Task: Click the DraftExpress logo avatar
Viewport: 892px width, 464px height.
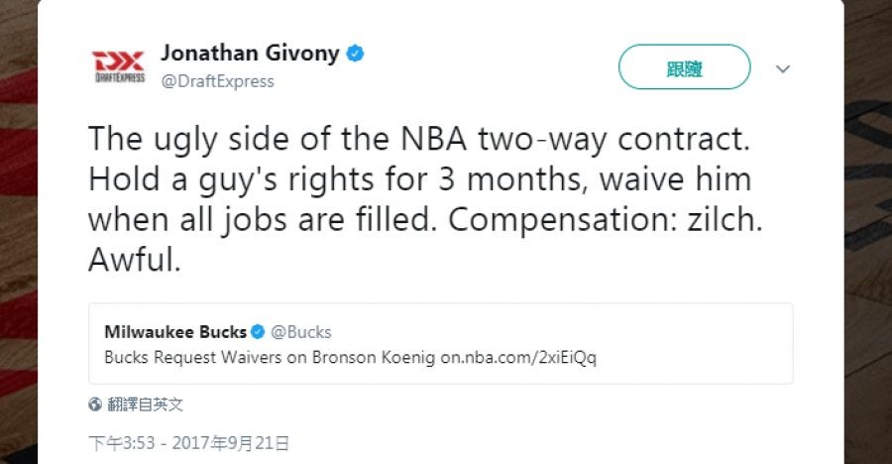Action: pyautogui.click(x=118, y=65)
